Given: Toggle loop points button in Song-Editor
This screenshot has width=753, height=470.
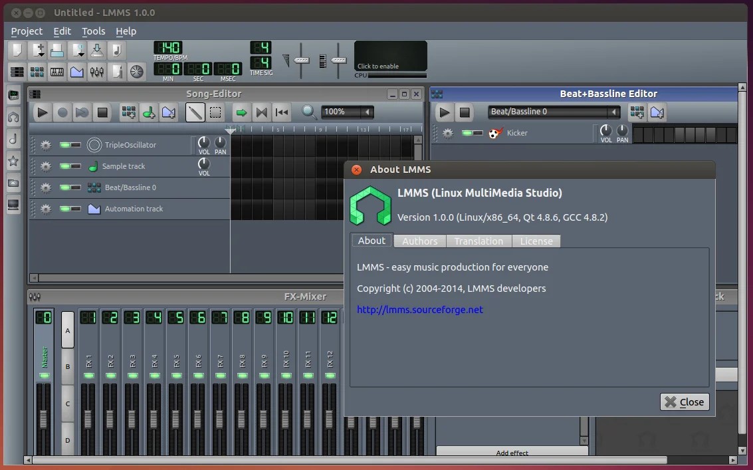Looking at the screenshot, I should pos(261,112).
